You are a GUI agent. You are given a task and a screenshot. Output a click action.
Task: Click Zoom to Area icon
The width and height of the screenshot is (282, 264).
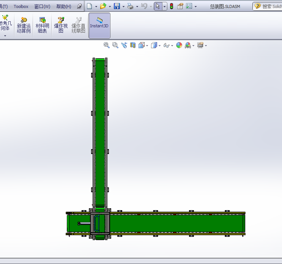tap(115, 45)
